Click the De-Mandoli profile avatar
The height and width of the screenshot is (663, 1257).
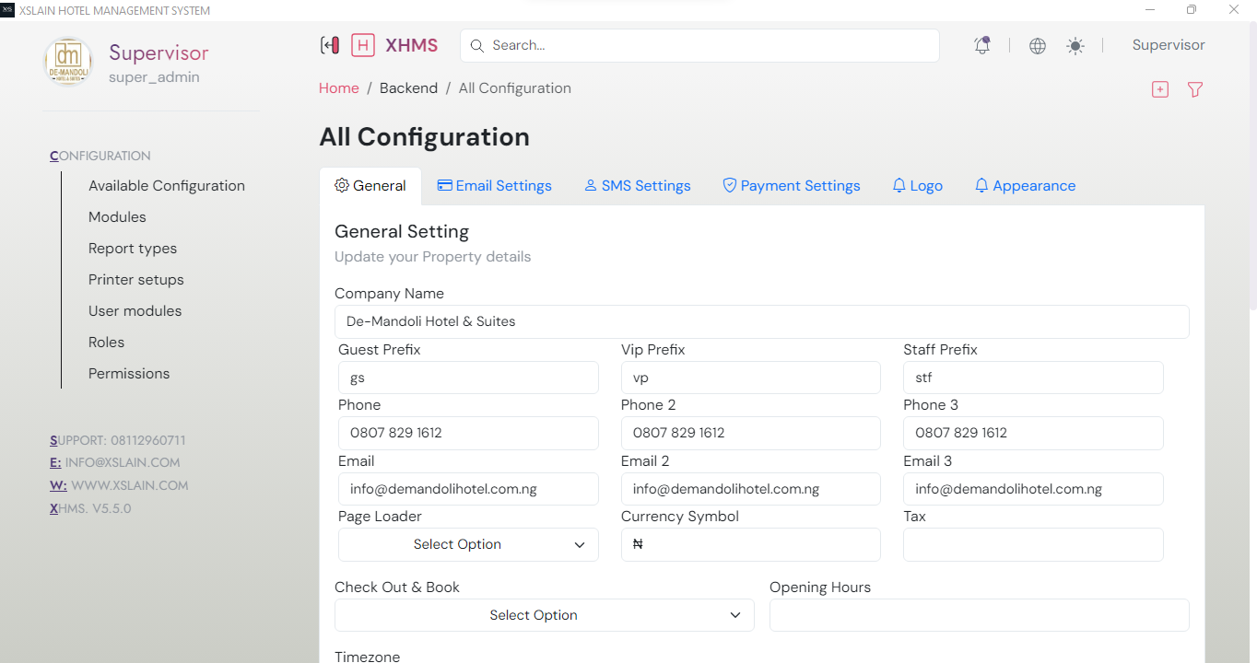tap(68, 62)
